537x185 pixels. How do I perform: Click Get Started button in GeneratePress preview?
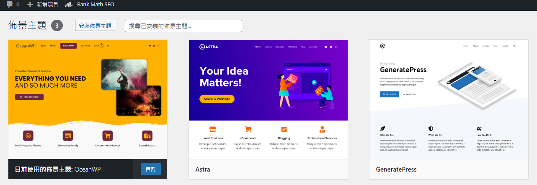tap(389, 94)
